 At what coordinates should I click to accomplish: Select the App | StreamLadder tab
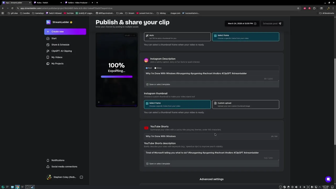tap(16, 3)
